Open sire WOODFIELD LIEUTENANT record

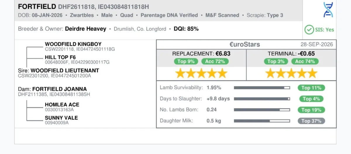[65, 71]
